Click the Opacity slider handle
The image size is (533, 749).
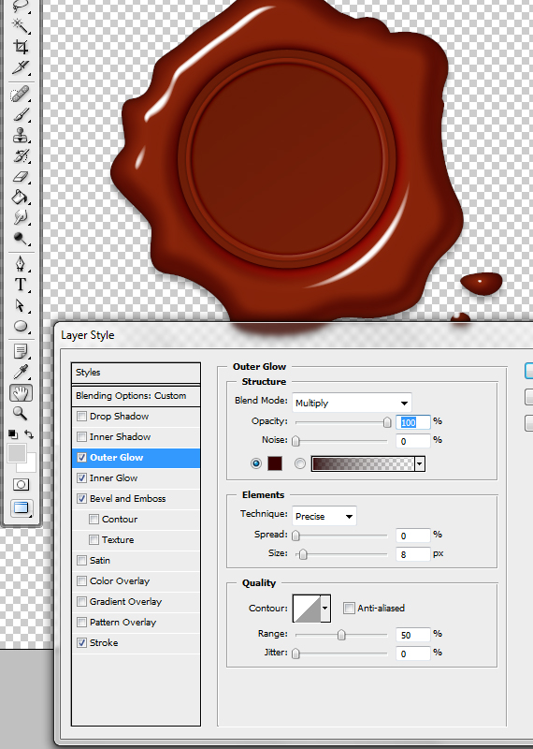387,422
